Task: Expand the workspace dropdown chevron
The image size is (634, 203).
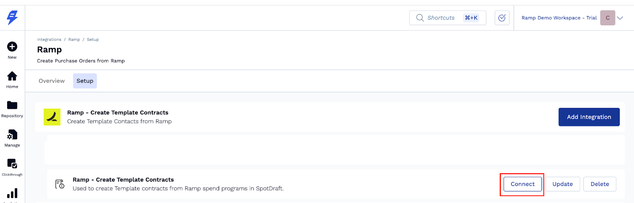Action: [x=620, y=18]
